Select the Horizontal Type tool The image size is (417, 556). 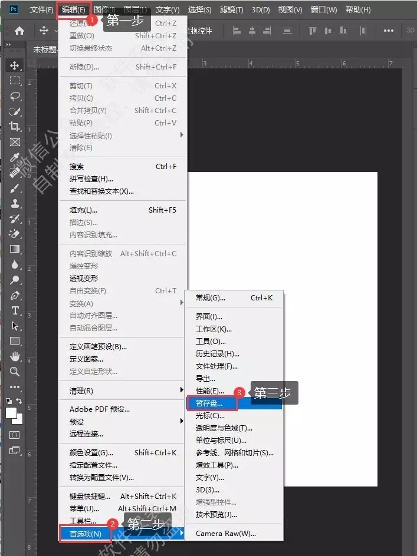pos(15,310)
